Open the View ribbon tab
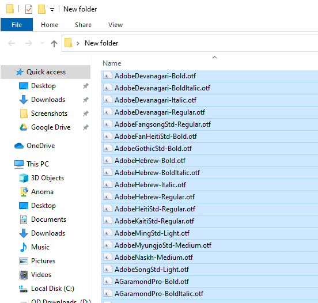Viewport: 318px width, 303px height. pyautogui.click(x=115, y=25)
